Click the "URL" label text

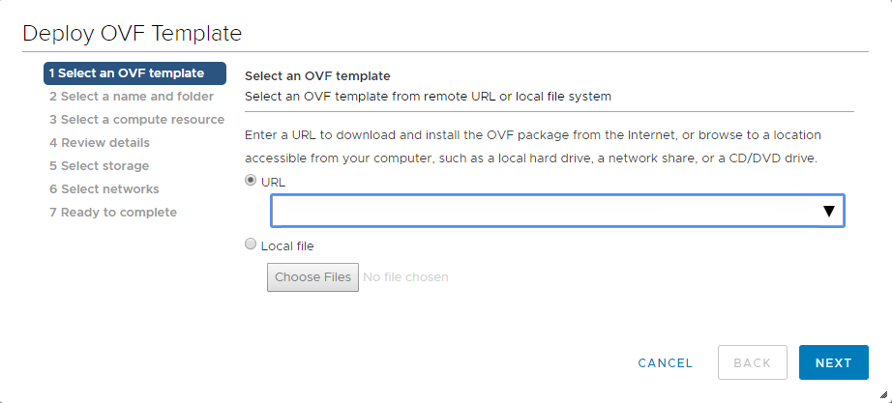[274, 182]
